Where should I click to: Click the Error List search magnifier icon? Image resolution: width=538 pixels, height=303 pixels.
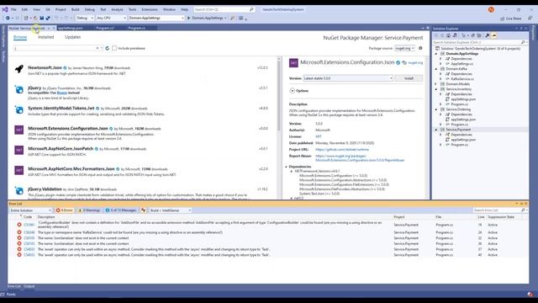pos(523,210)
